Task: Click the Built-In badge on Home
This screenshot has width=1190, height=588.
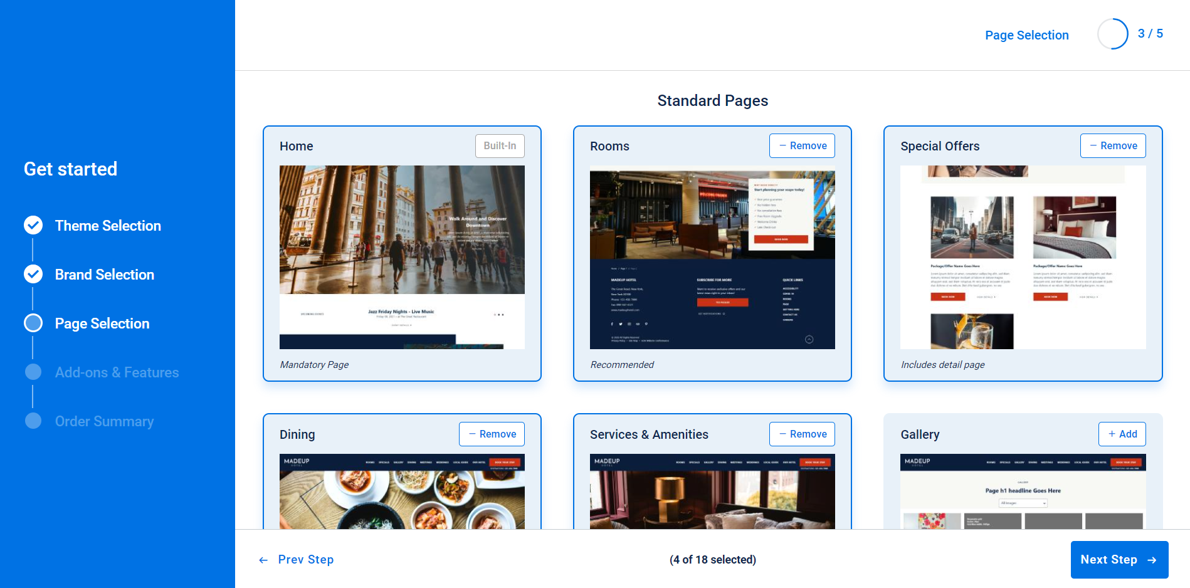Action: click(500, 145)
